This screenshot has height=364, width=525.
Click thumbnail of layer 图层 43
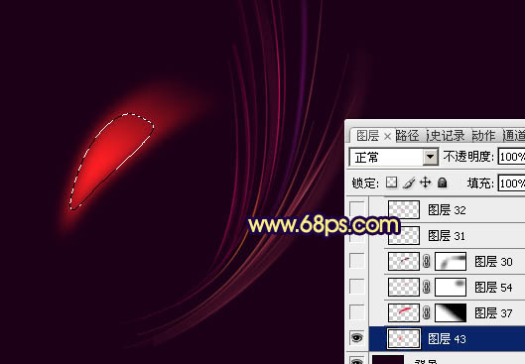pyautogui.click(x=404, y=338)
